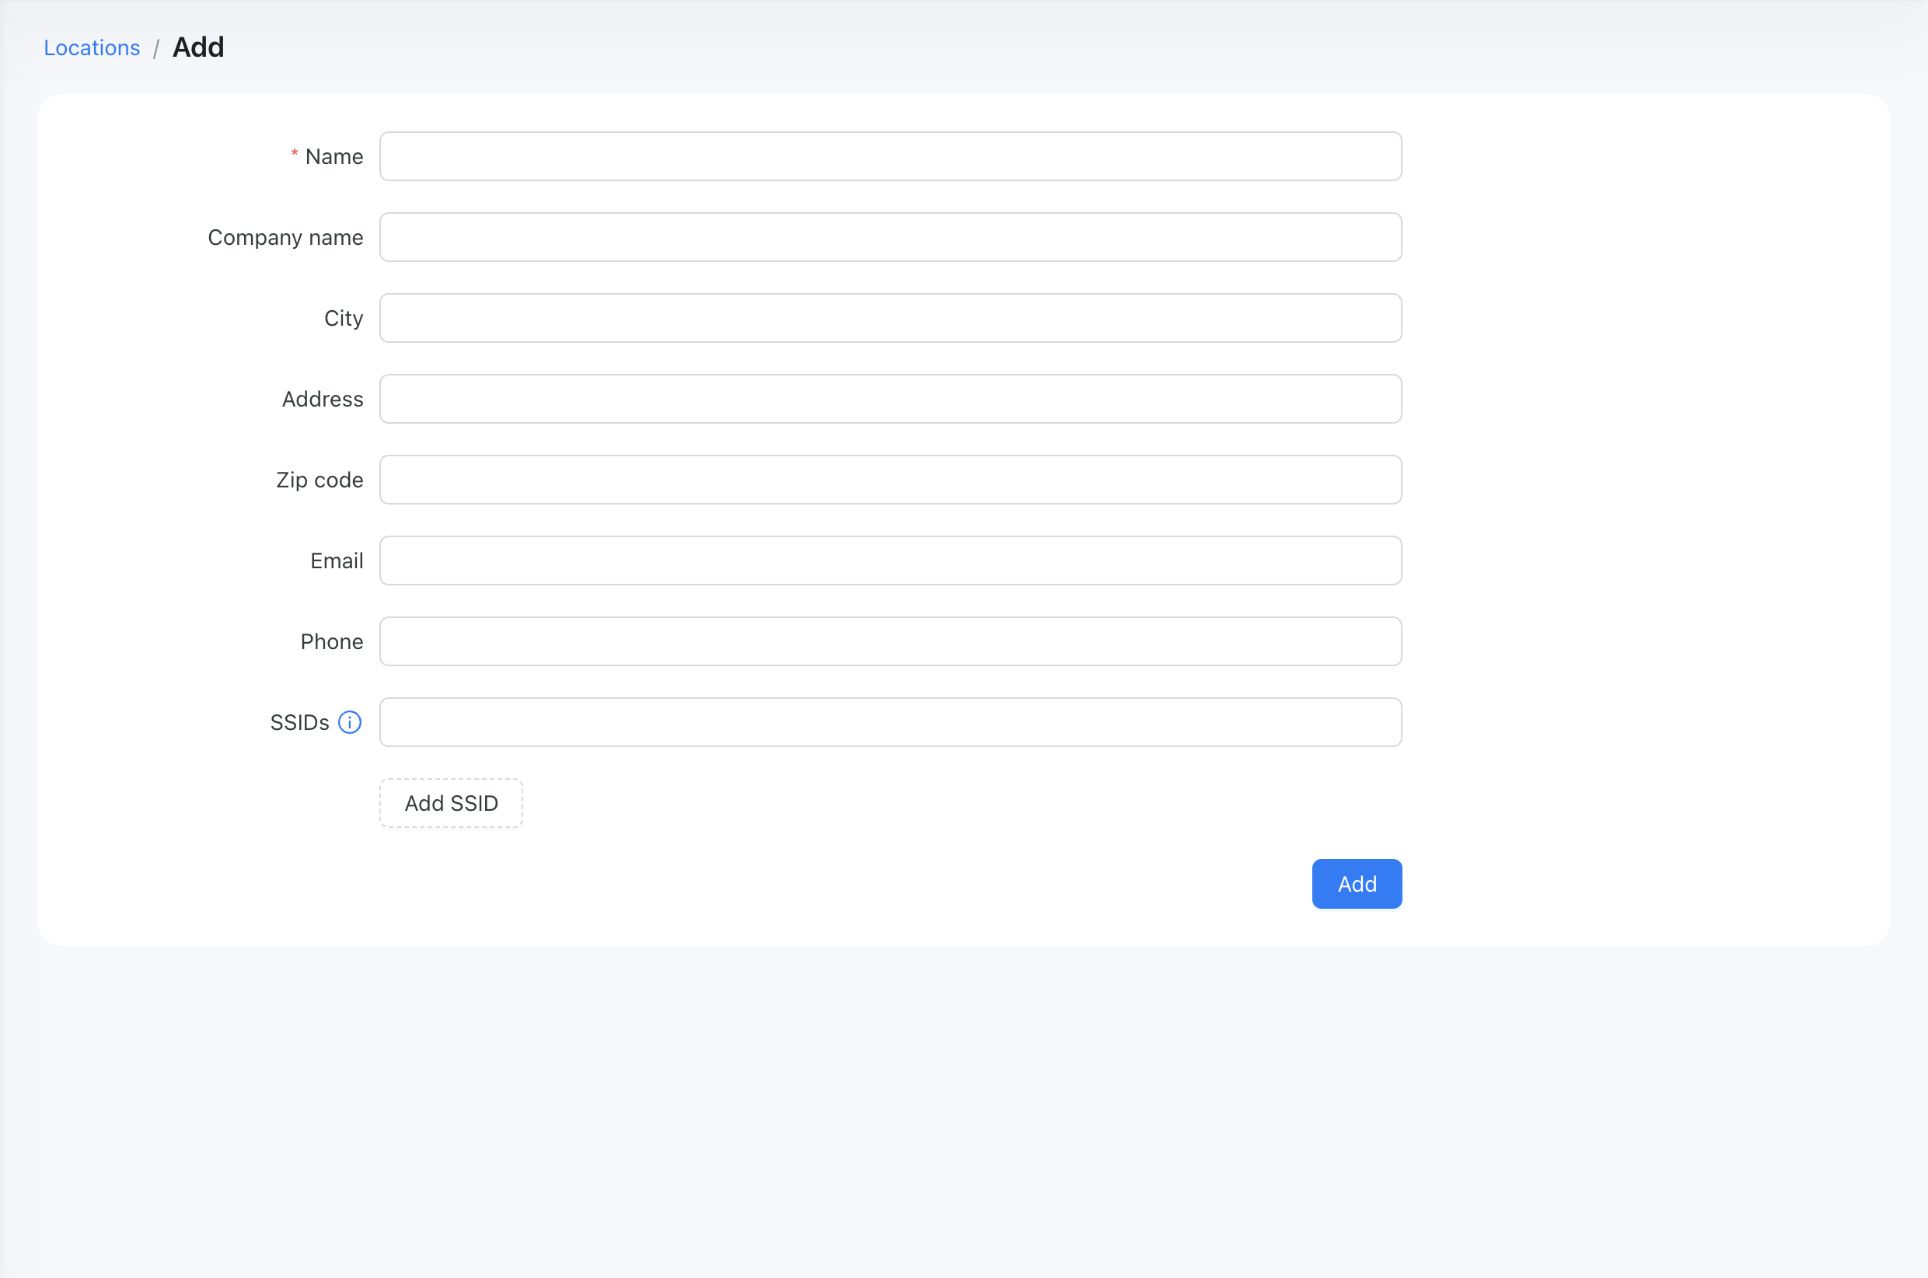Click the Add SSID dashed button
Screen dimensions: 1928x1278
coord(451,803)
